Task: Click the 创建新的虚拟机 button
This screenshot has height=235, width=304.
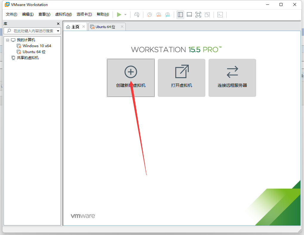Action: pyautogui.click(x=131, y=78)
